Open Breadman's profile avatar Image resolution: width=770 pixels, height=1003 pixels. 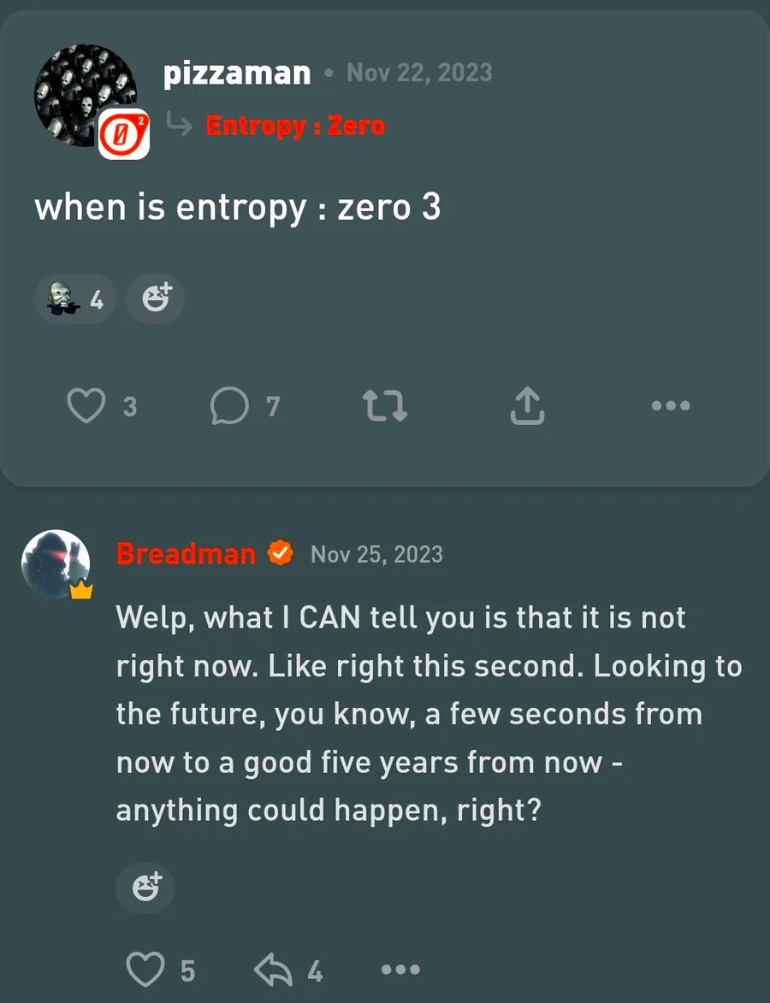pos(55,563)
